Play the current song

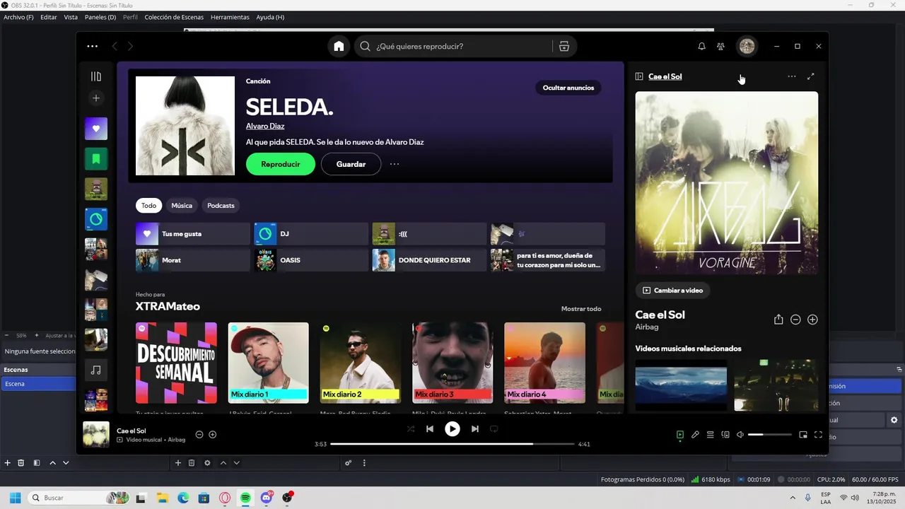[x=452, y=429]
